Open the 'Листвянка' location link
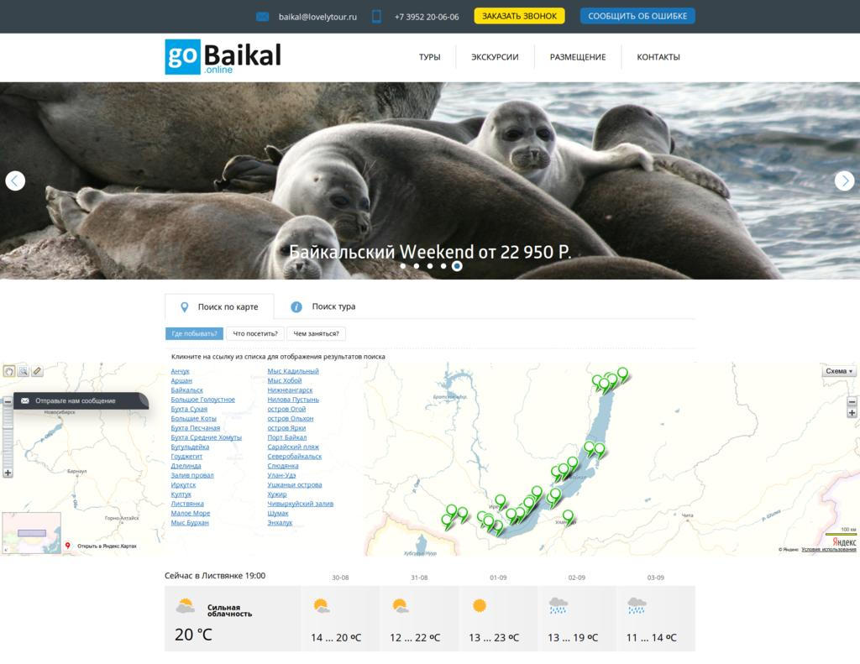 tap(187, 504)
